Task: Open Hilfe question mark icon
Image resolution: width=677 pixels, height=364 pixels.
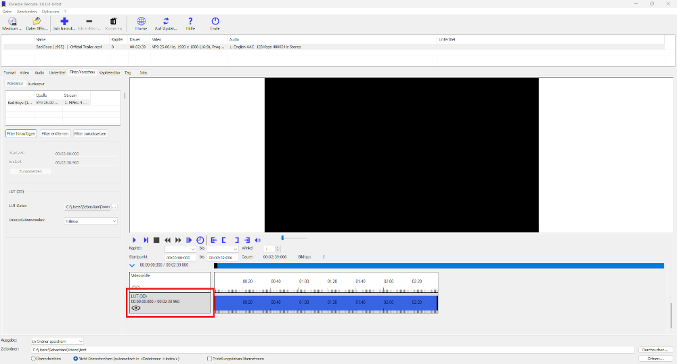Action: pos(190,21)
